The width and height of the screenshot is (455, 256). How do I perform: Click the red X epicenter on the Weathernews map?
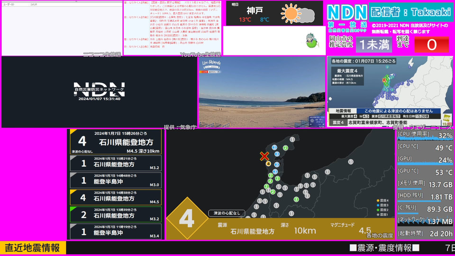coord(384,80)
